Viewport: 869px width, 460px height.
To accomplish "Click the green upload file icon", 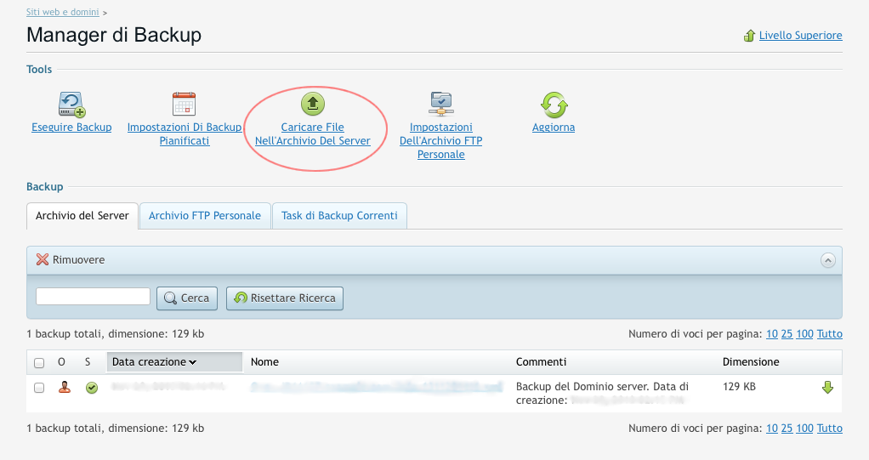I will (313, 104).
